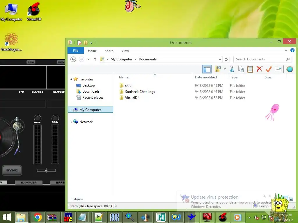Expand the ribbon with the chevron
298x223 pixels.
pos(286,51)
